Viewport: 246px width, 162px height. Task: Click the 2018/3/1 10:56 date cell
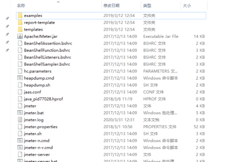(118, 127)
